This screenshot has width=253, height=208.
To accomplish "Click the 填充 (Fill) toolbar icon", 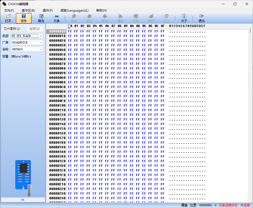I will pyautogui.click(x=41, y=18).
